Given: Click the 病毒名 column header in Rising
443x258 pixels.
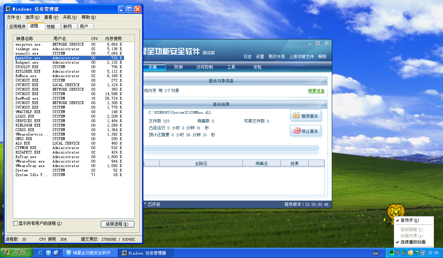Looking at the screenshot, I should [262, 163].
